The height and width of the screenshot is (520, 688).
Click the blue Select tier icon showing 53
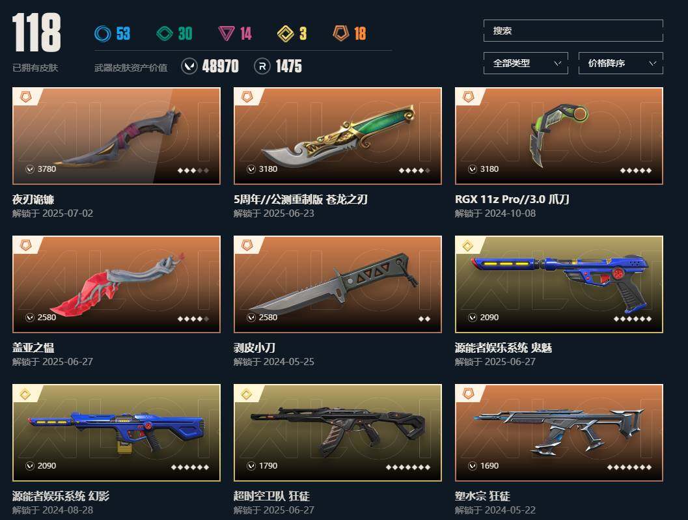tap(103, 33)
